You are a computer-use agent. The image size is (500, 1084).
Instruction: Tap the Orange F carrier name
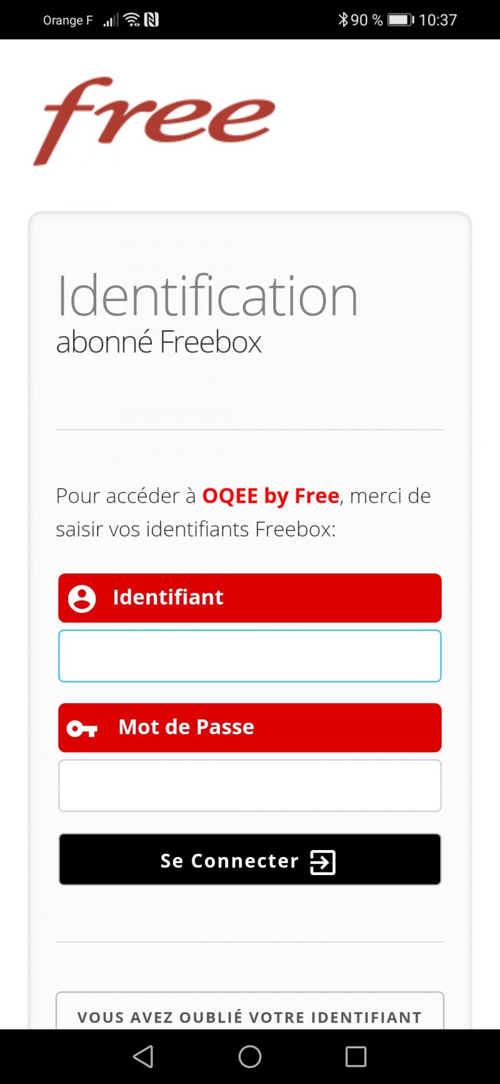coord(67,20)
